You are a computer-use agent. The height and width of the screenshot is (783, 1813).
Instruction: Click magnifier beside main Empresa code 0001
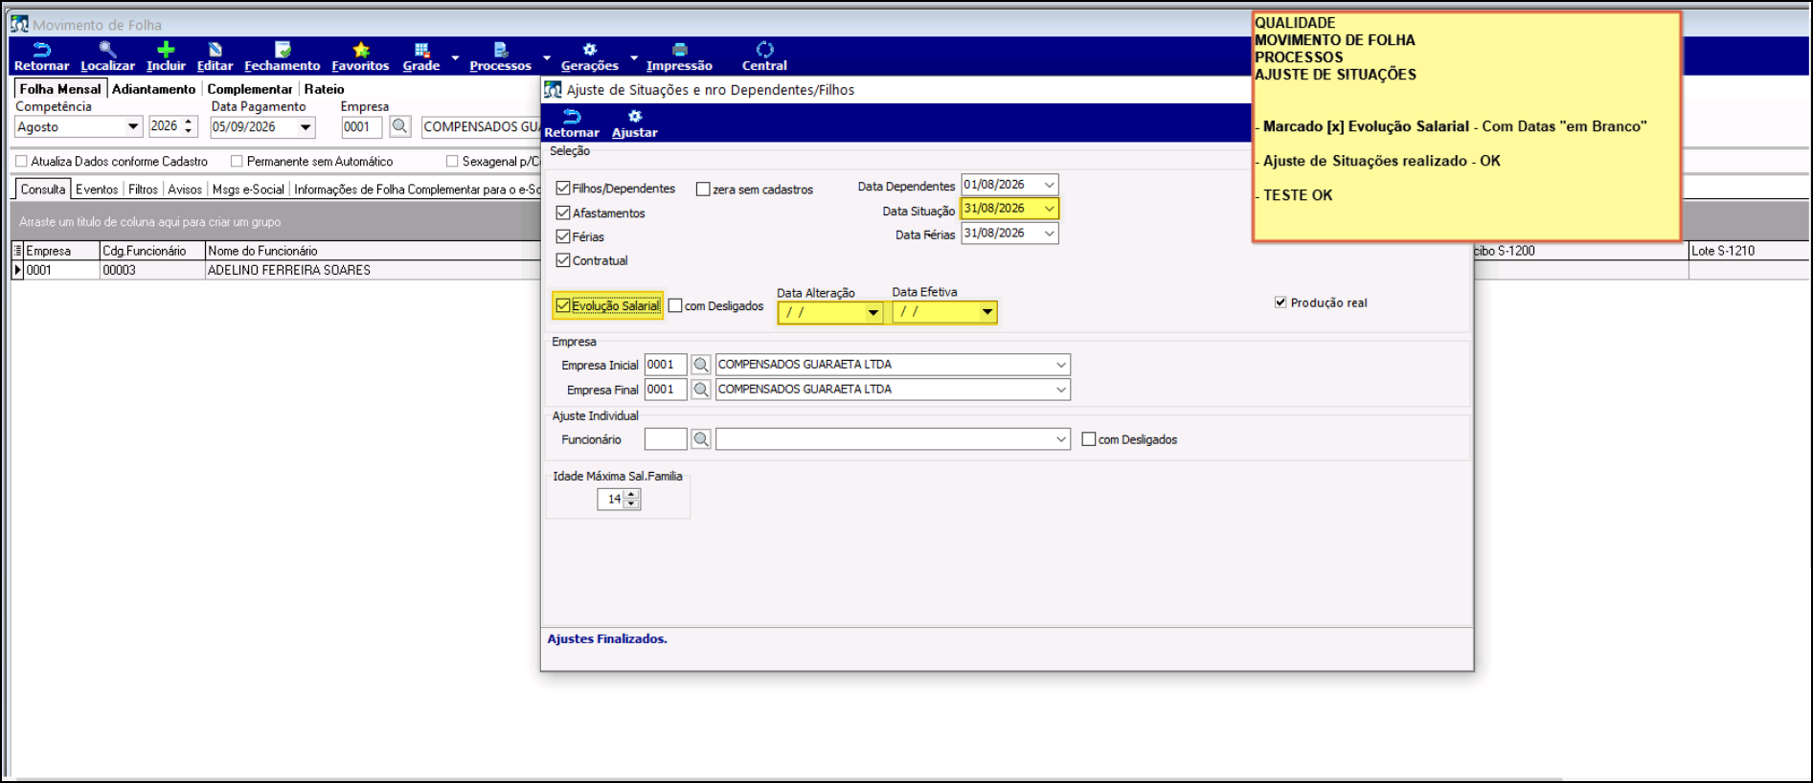pos(400,126)
